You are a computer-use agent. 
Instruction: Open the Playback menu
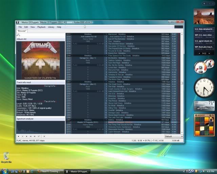(41, 27)
